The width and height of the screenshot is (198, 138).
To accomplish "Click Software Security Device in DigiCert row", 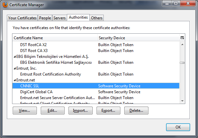I will point(119,92).
